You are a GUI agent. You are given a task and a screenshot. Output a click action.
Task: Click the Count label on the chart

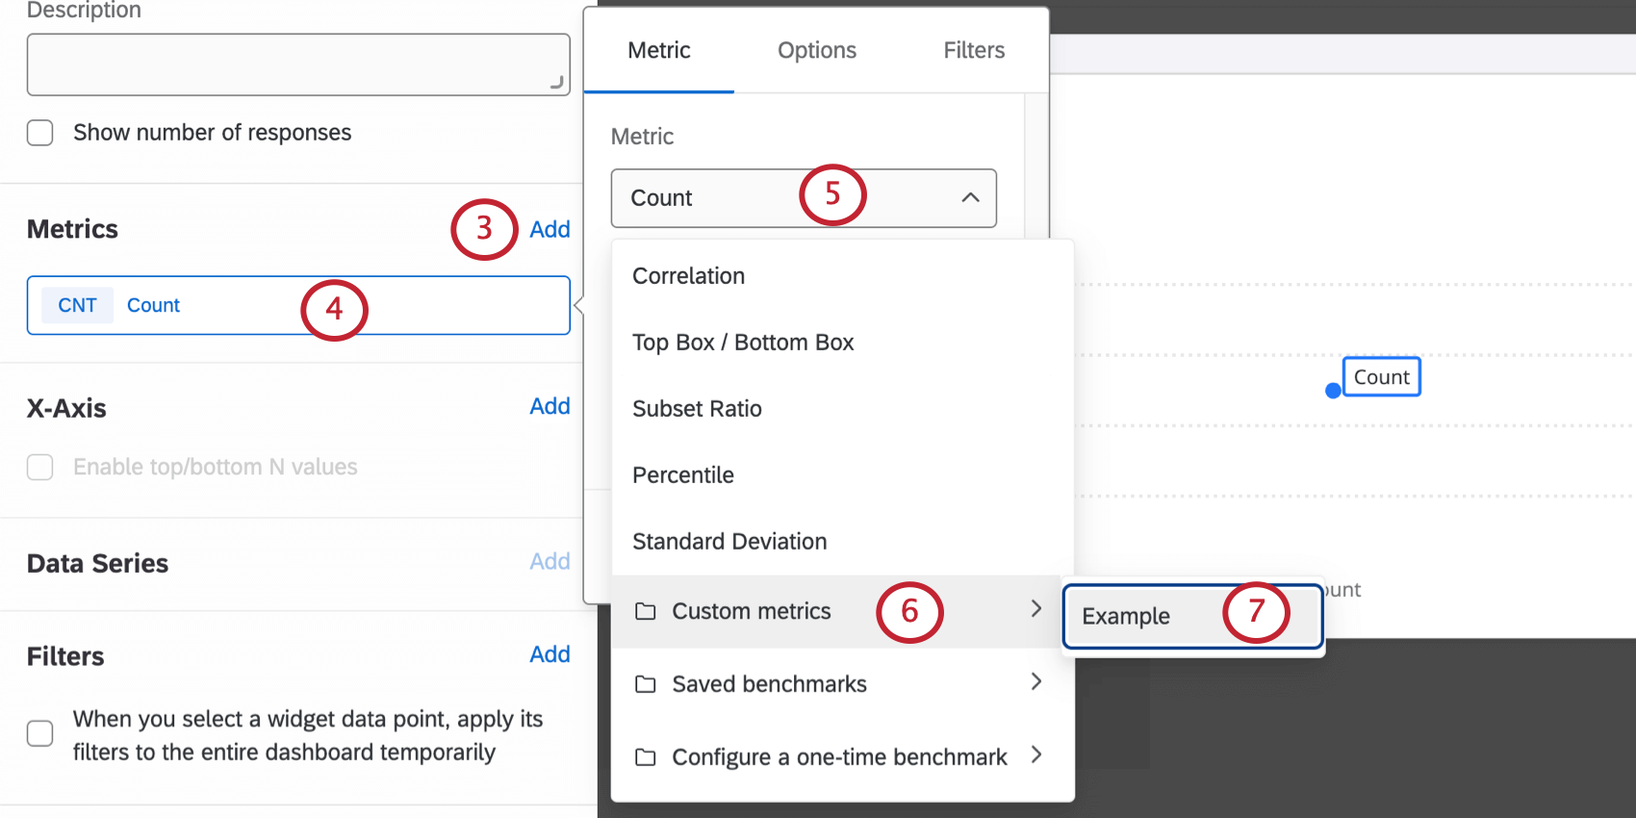click(x=1381, y=376)
